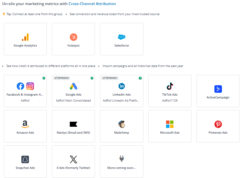This screenshot has width=243, height=178.
Task: Click green checkmark on Linkedin Ads card
Action: pos(140,78)
